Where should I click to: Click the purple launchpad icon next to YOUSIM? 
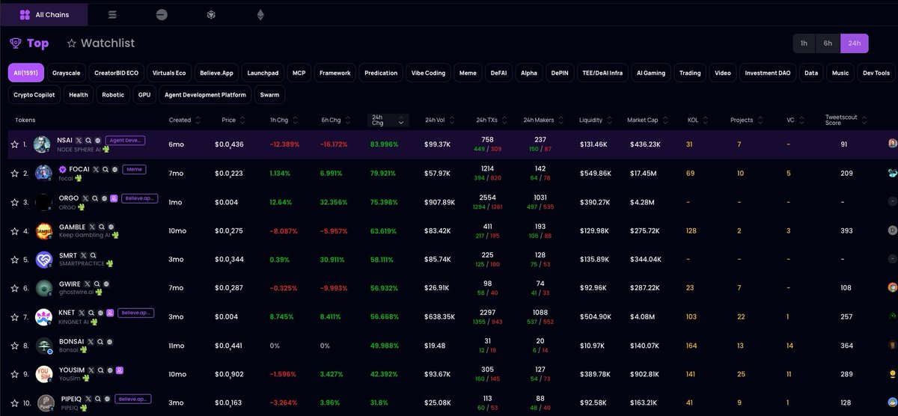119,370
